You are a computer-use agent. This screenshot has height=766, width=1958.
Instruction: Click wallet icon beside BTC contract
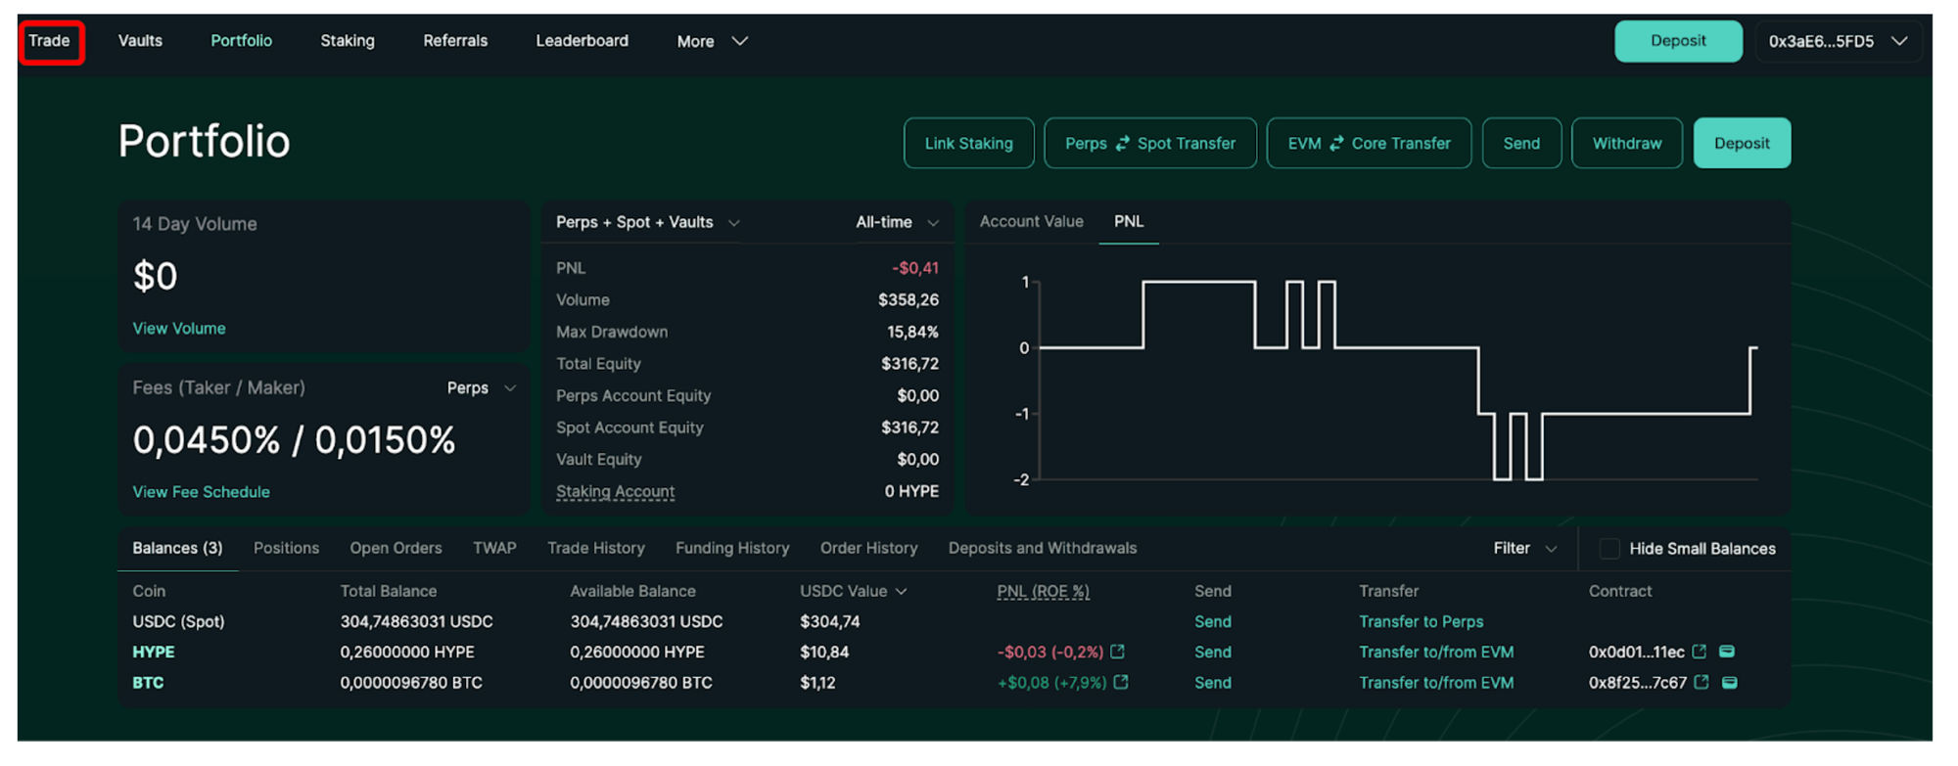point(1730,682)
